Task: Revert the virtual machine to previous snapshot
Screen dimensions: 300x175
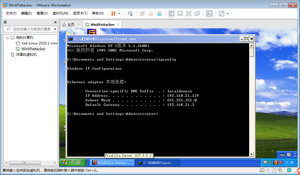Action: (x=151, y=14)
